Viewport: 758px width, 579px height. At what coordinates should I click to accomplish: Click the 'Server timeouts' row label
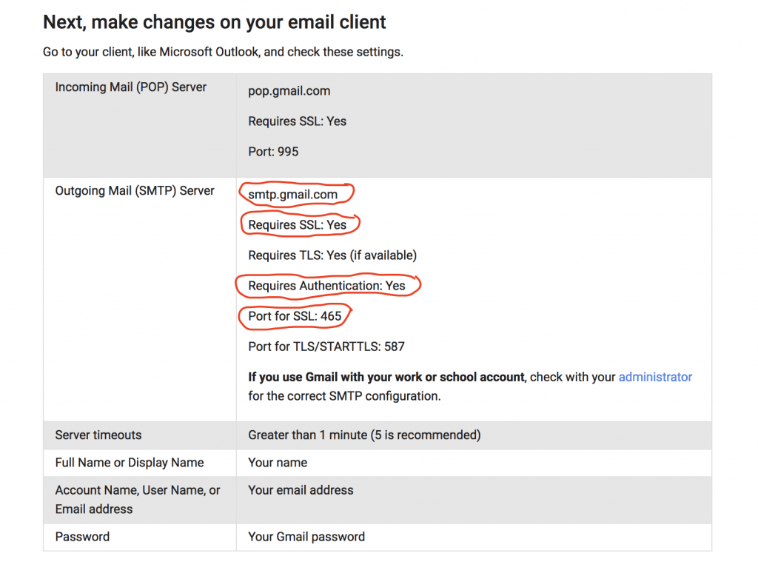(98, 435)
